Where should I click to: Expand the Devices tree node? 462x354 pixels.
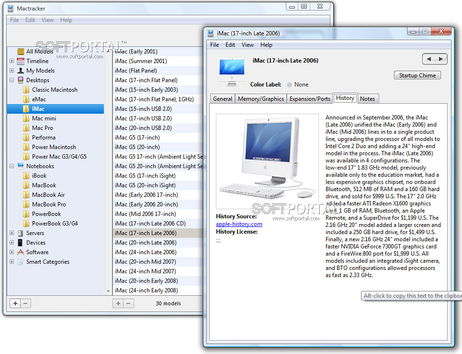pyautogui.click(x=11, y=243)
